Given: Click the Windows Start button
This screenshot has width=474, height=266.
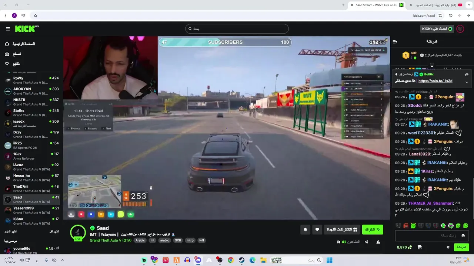Looking at the screenshot, I should (329, 260).
